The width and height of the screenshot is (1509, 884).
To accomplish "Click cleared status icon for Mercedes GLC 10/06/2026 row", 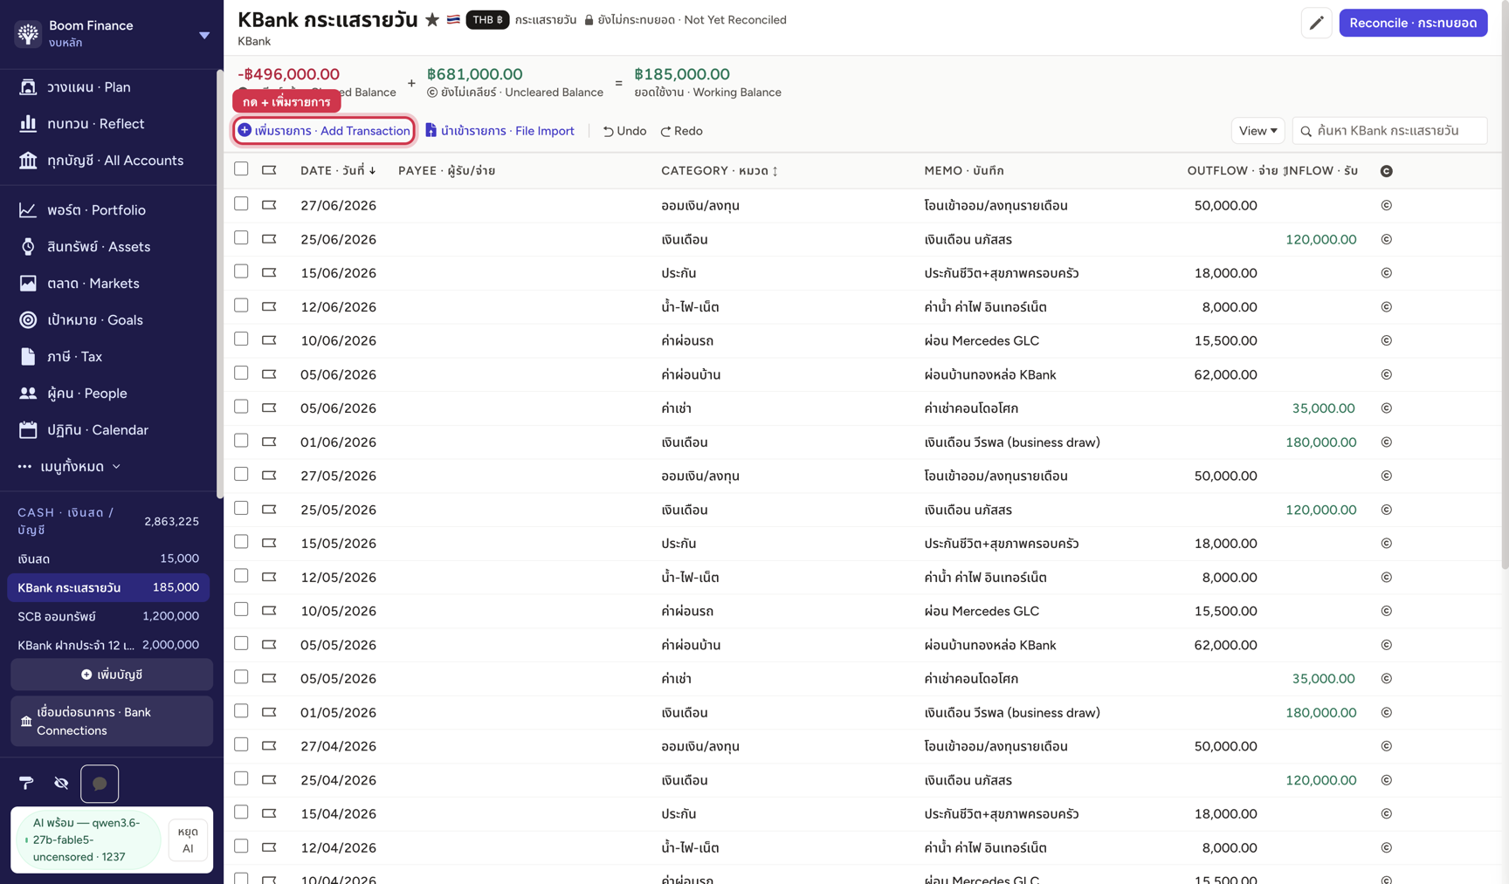I will pyautogui.click(x=1386, y=340).
